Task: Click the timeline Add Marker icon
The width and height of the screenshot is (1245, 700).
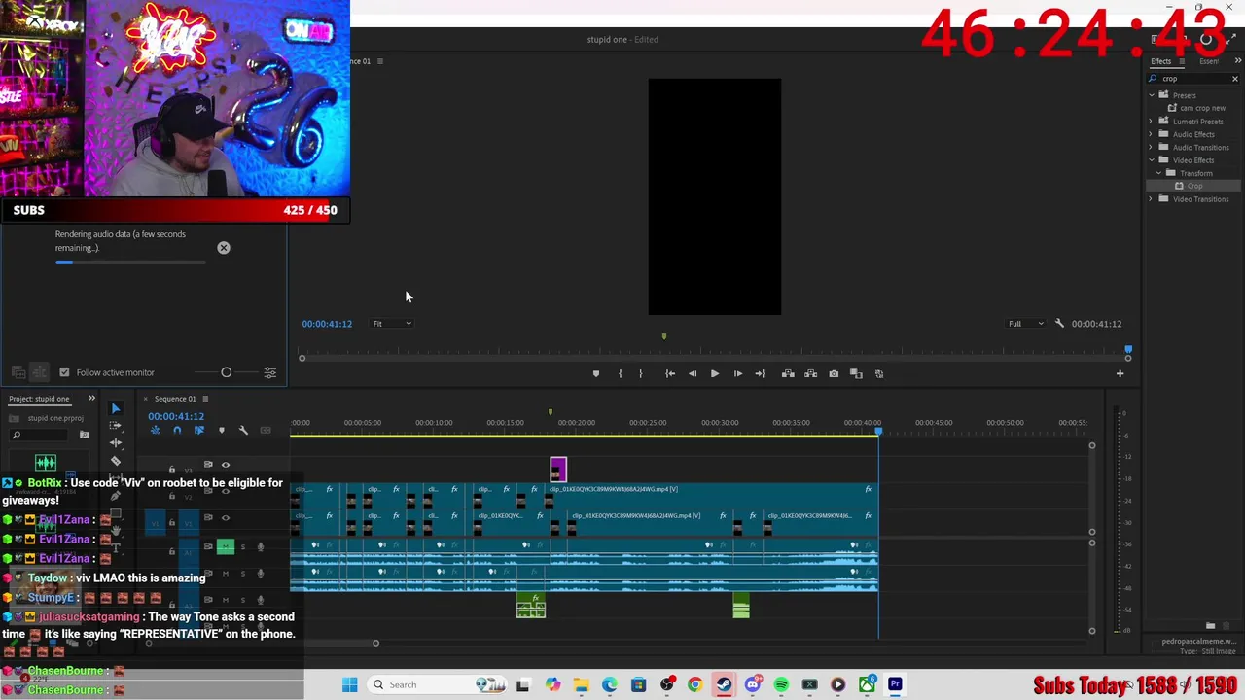Action: tap(222, 430)
